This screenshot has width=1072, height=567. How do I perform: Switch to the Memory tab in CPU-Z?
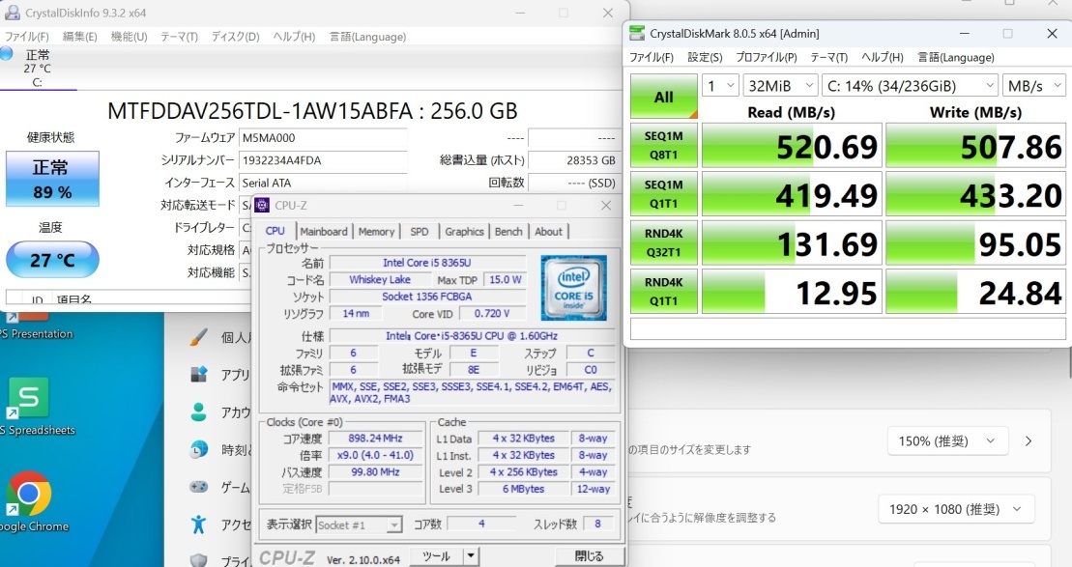tap(376, 232)
